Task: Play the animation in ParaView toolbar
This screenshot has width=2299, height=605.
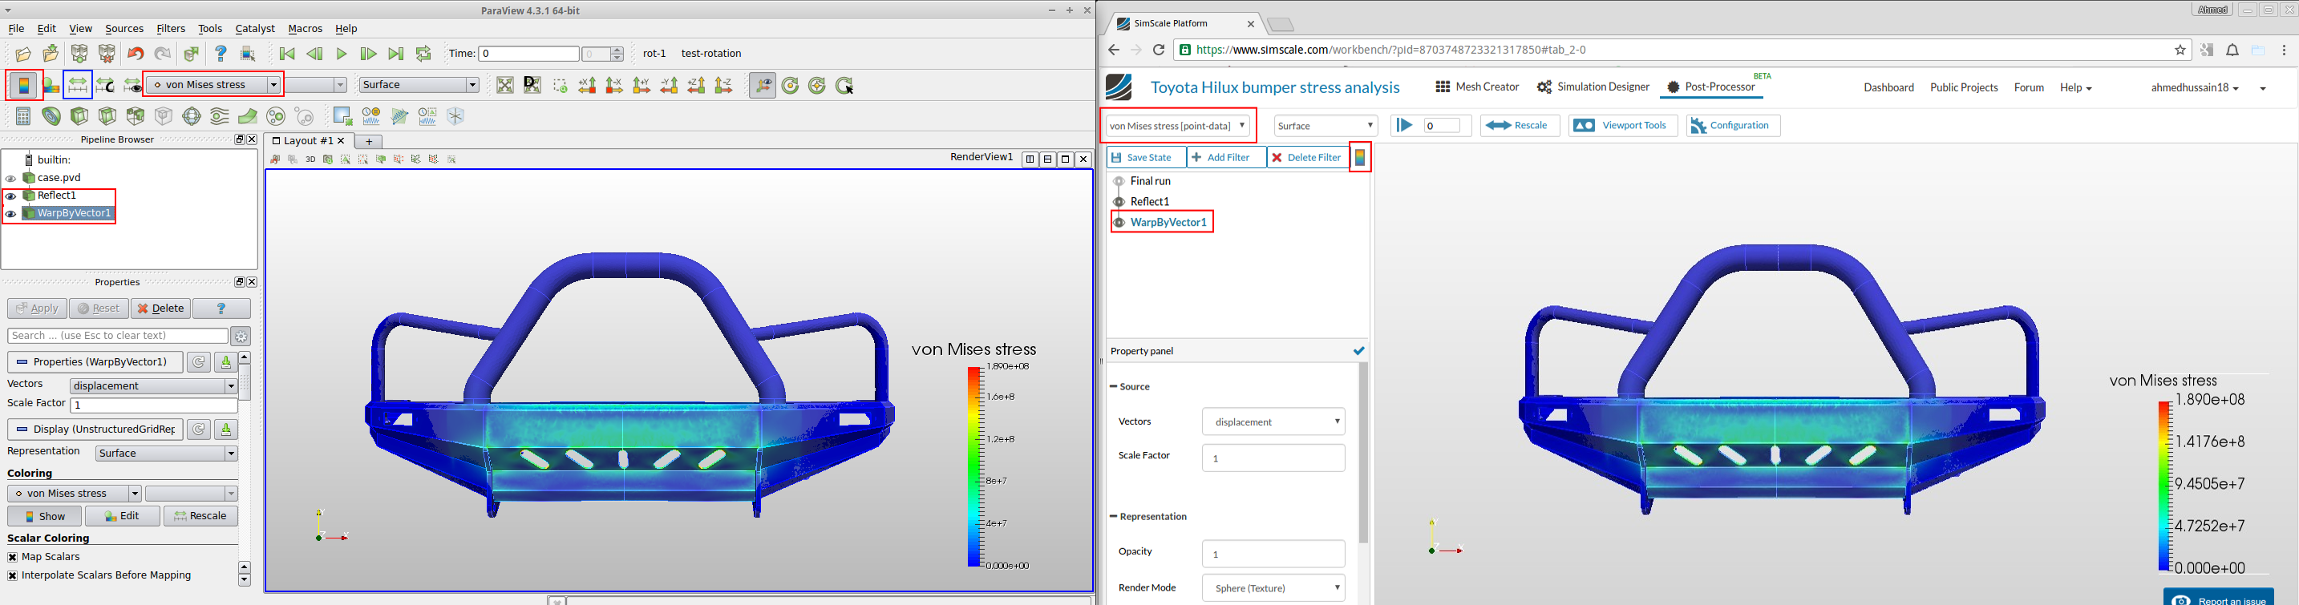Action: (342, 54)
